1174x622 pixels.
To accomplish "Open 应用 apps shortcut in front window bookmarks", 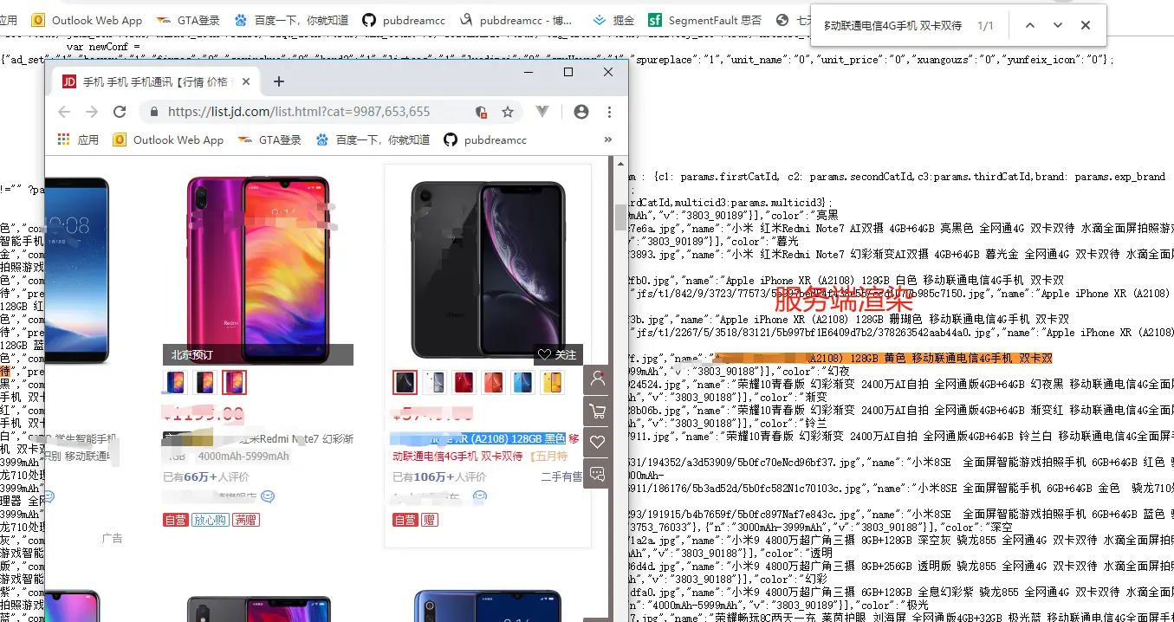I will tap(79, 139).
